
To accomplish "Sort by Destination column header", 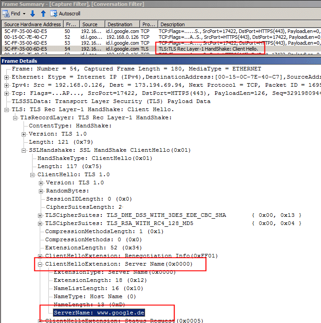I will tap(122, 24).
